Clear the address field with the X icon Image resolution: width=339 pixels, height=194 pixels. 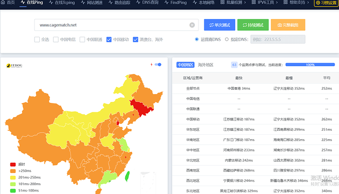[192, 25]
